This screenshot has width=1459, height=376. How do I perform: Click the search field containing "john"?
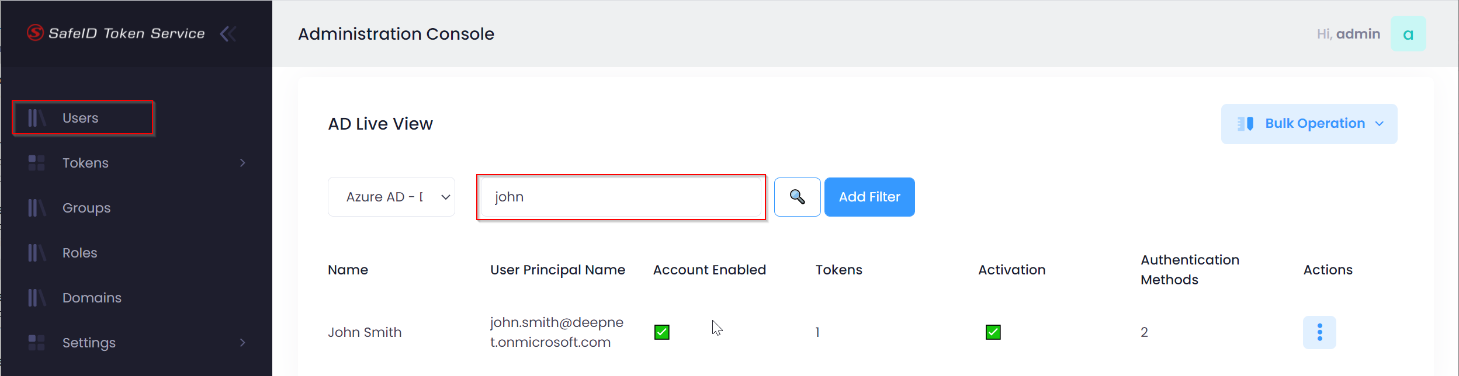(x=621, y=197)
